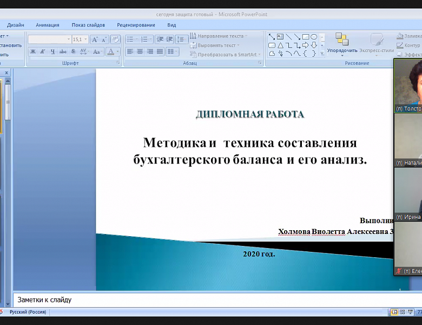Click Выровнять текст button
The width and height of the screenshot is (422, 325).
point(214,45)
